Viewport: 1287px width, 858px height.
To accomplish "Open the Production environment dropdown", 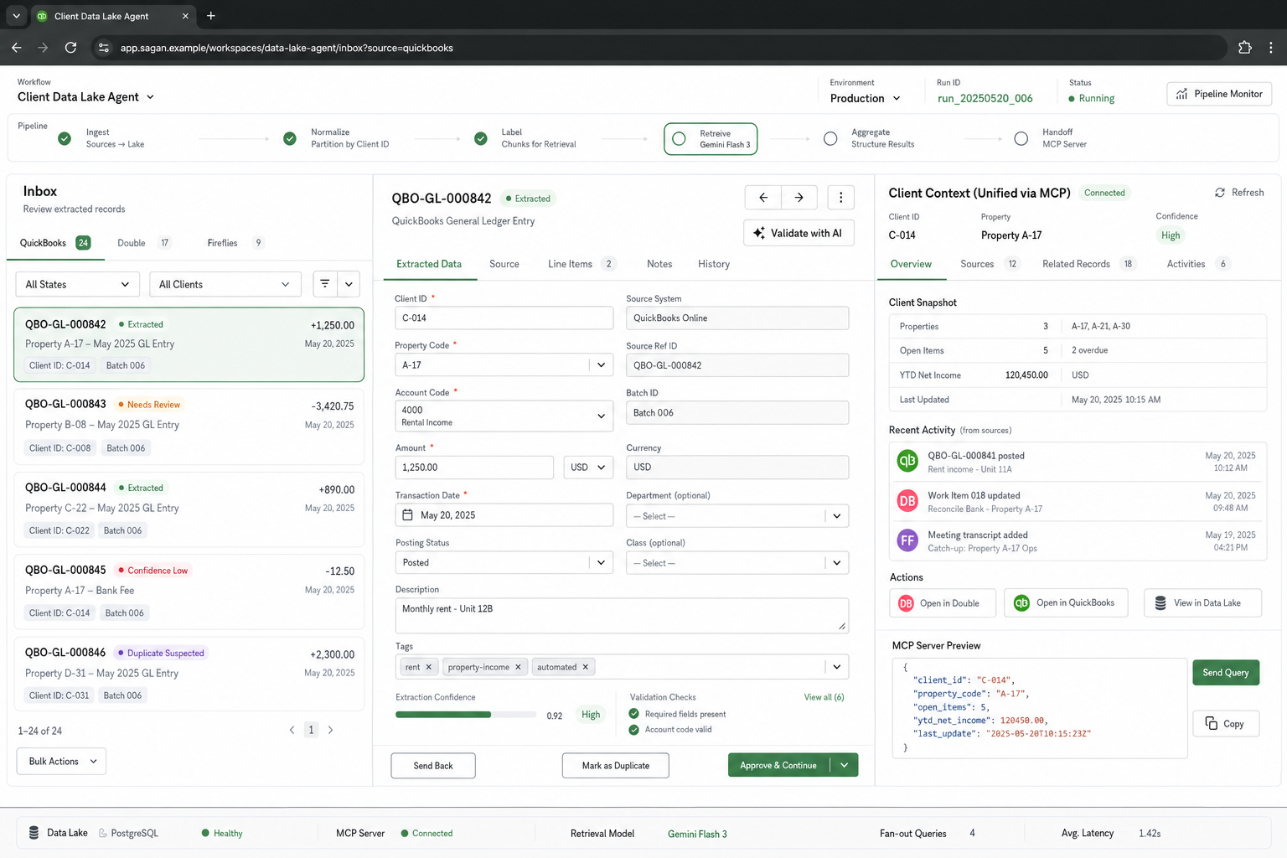I will (x=866, y=98).
